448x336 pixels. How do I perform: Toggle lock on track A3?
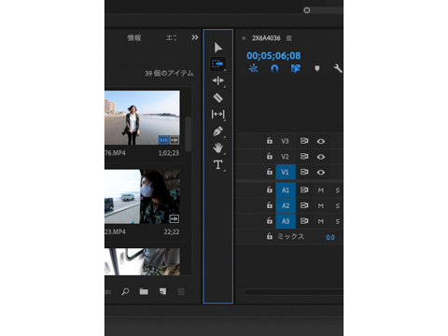(x=270, y=221)
